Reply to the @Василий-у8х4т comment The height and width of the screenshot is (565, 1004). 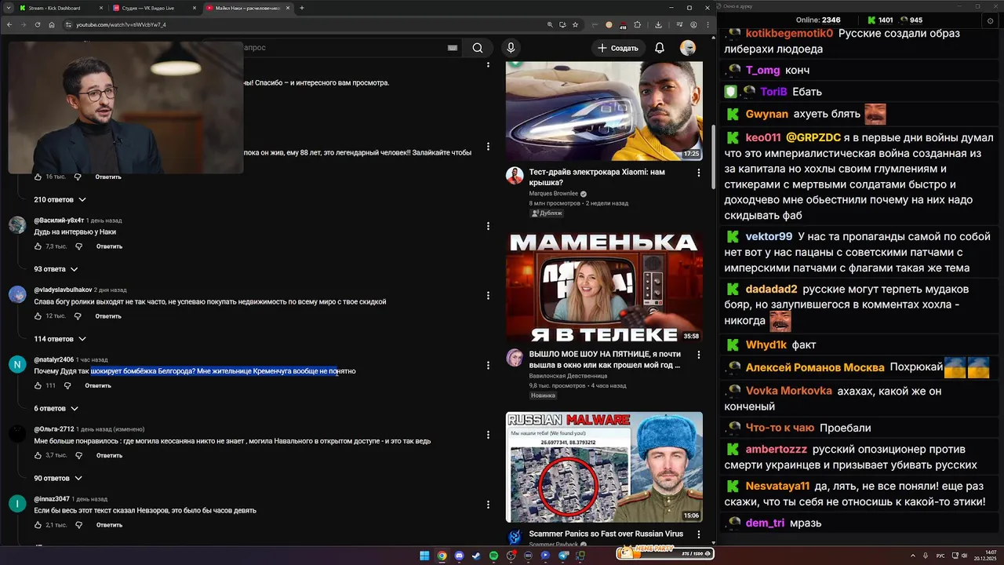109,246
